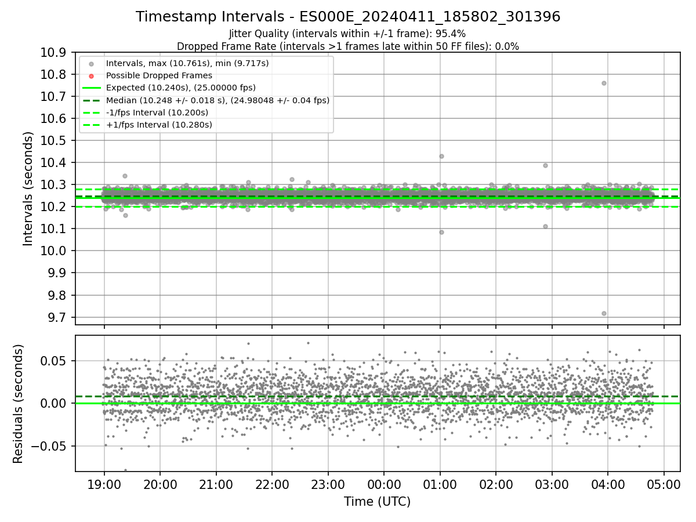
Task: Click the Median legend entry
Action: [x=217, y=100]
